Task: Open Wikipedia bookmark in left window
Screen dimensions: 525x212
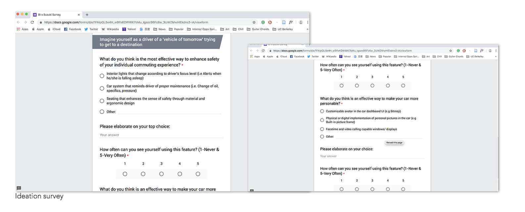Action: pyautogui.click(x=110, y=29)
